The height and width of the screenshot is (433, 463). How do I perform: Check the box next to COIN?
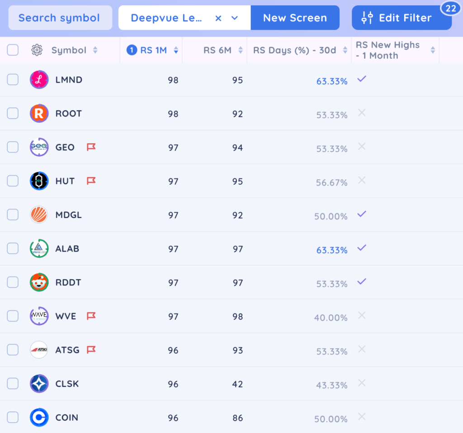(x=13, y=417)
